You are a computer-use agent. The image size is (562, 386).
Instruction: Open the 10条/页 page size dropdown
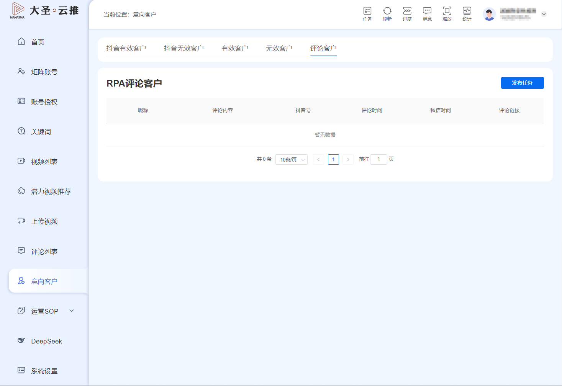click(x=292, y=160)
